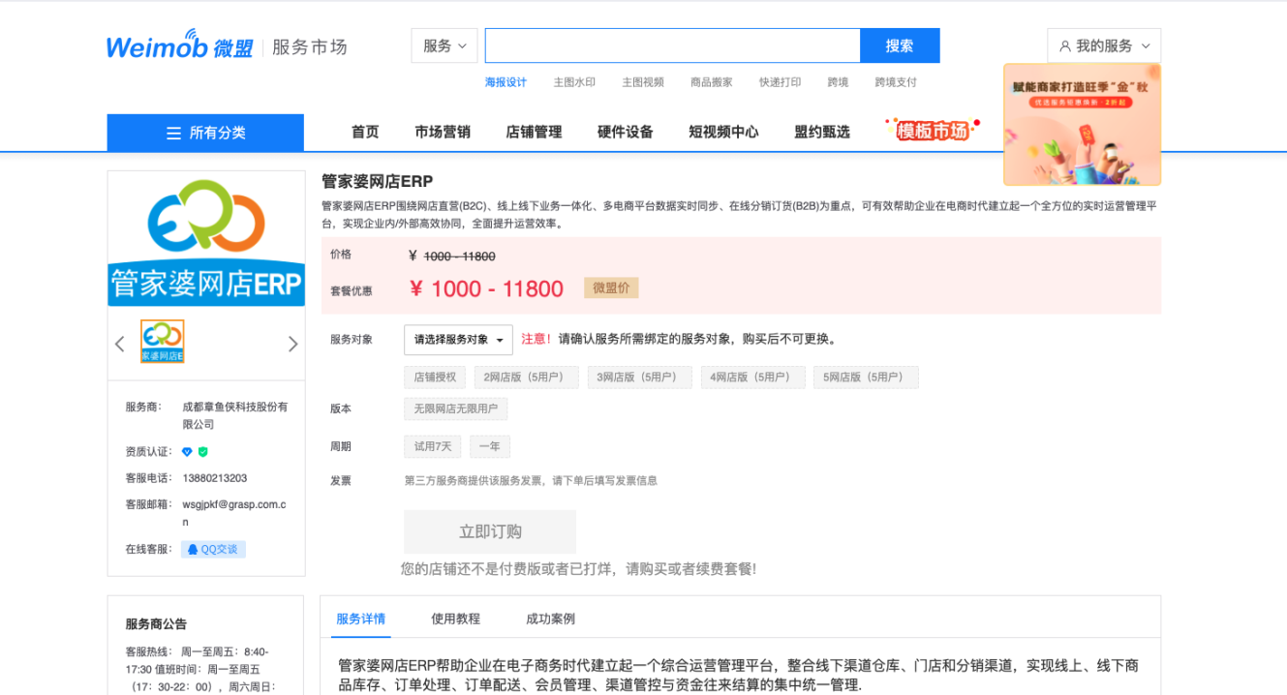Click the wsgjpkf@grasp.com.cn email address

click(x=234, y=513)
